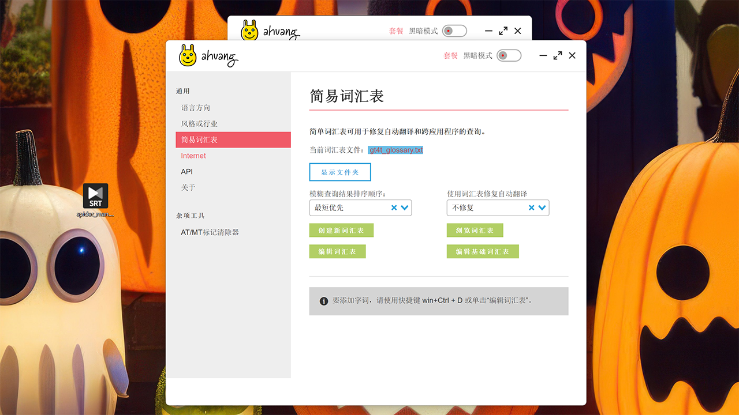The width and height of the screenshot is (739, 415).
Task: Toggle 黑暗模式 switch in front window
Action: [x=509, y=55]
